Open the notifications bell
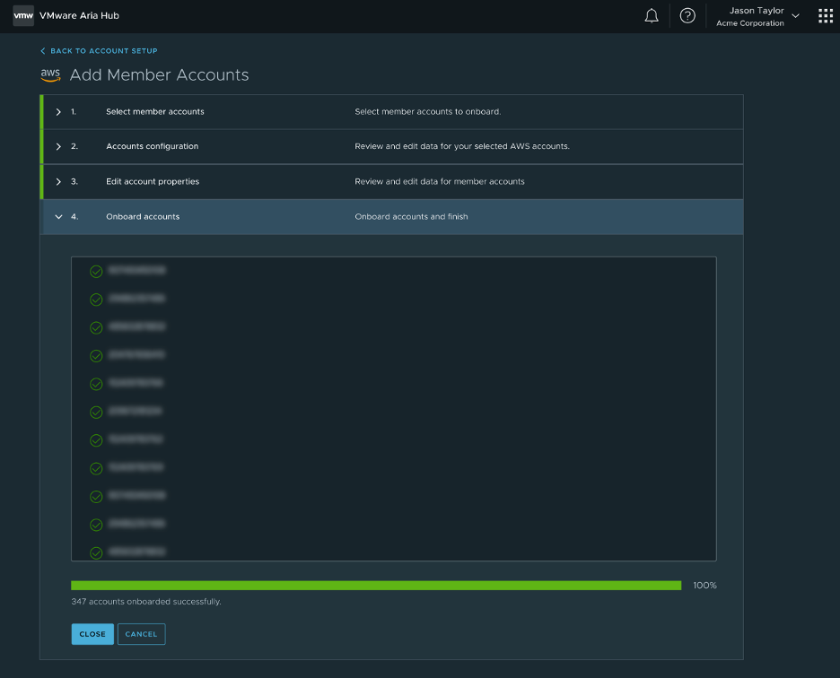The image size is (840, 678). pyautogui.click(x=652, y=16)
